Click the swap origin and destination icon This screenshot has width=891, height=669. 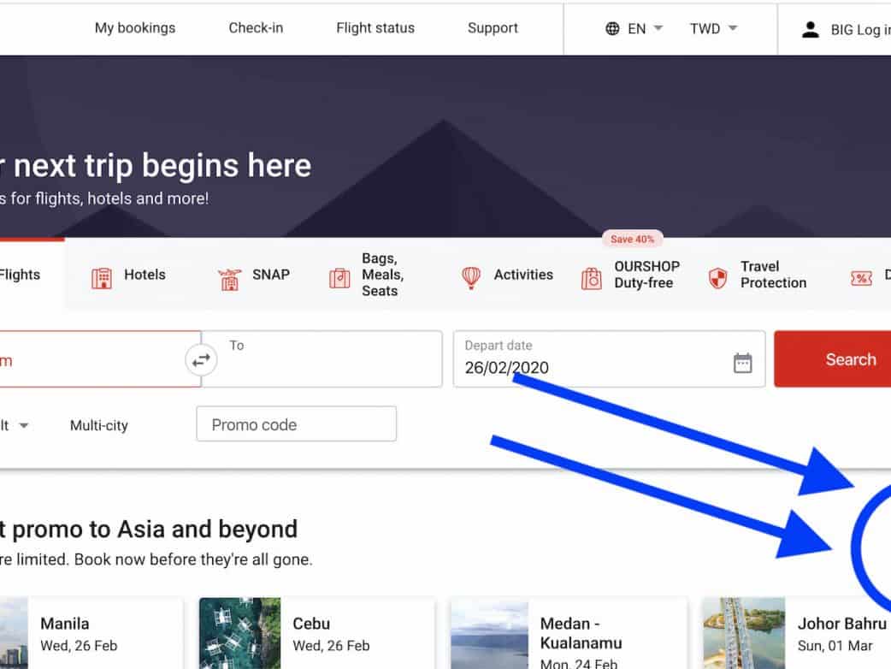(201, 360)
